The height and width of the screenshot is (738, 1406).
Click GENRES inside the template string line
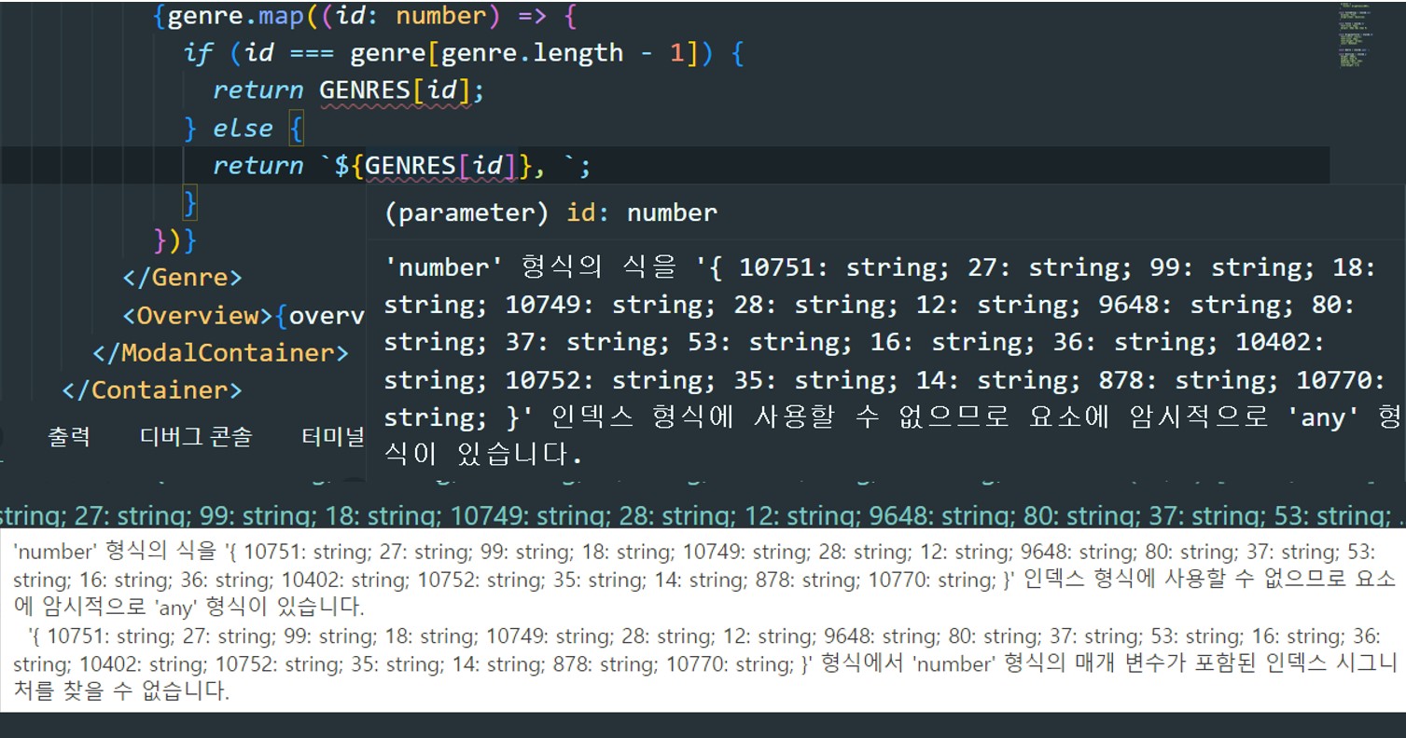pyautogui.click(x=410, y=166)
